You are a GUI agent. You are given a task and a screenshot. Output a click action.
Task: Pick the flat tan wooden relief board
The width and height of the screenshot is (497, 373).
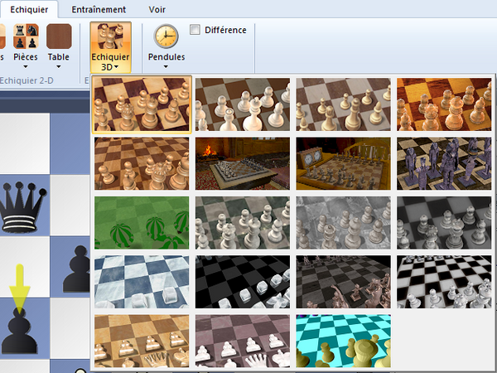coord(142,341)
